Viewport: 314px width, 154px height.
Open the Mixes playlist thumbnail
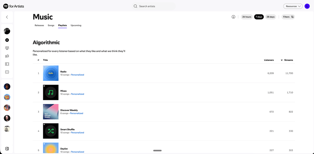click(51, 92)
